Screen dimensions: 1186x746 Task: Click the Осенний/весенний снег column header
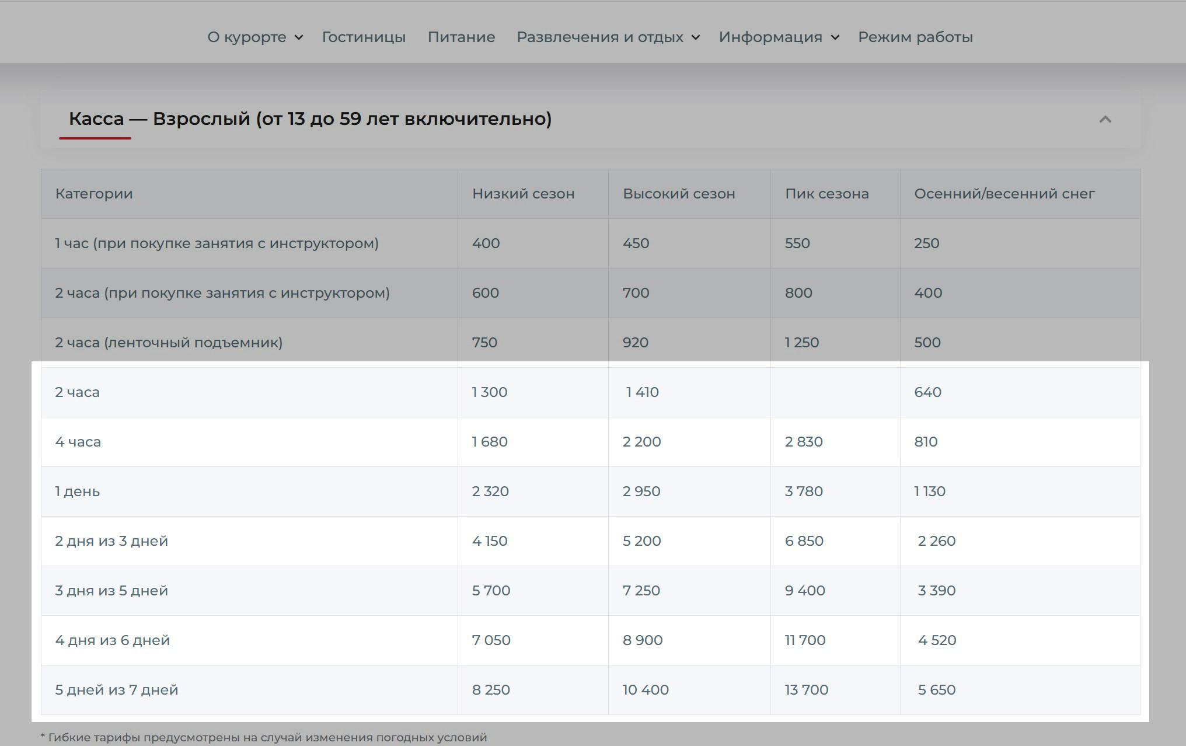point(1004,194)
